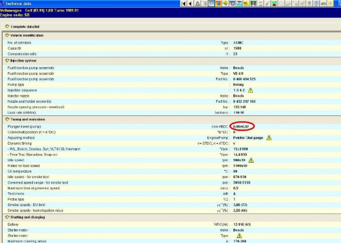Screen dimensions: 341x243
Task: Click the Smoke opacity EU limit value 3,00 (73)
Action: coord(240,205)
